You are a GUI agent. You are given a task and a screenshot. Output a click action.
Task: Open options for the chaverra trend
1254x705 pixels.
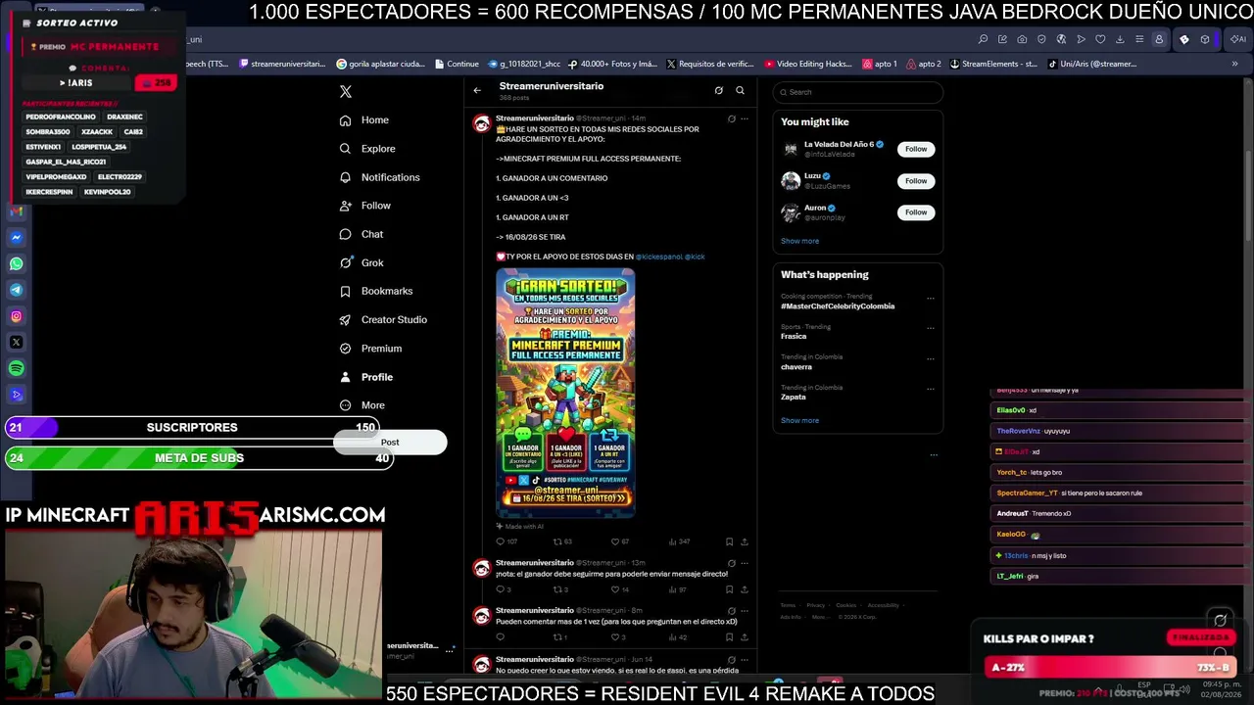[x=931, y=359]
